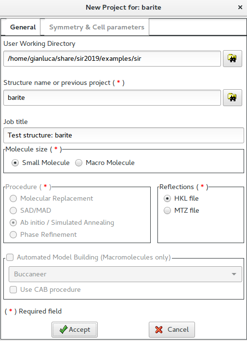Cancel the new project dialog

[172, 330]
